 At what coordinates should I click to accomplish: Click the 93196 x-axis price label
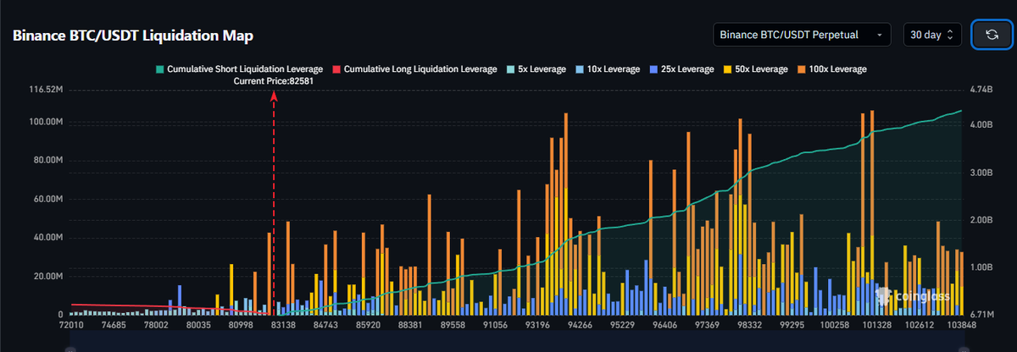point(539,325)
